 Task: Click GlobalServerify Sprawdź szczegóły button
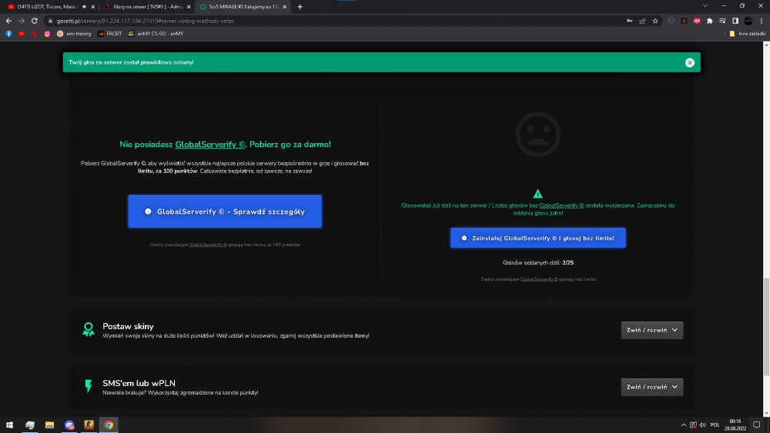[225, 212]
